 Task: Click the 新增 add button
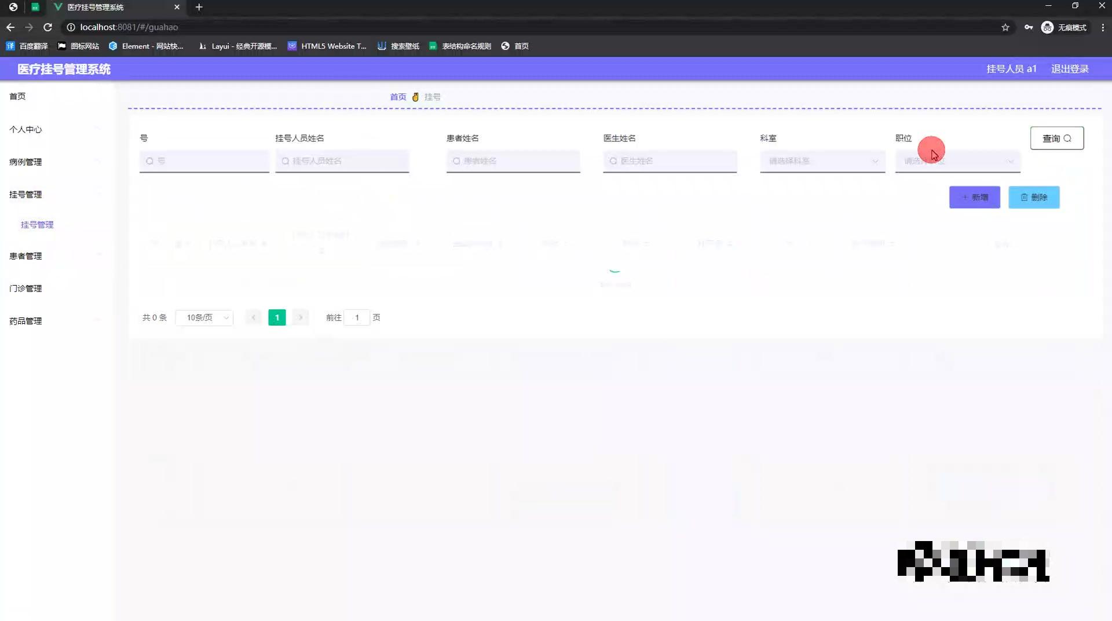(975, 197)
